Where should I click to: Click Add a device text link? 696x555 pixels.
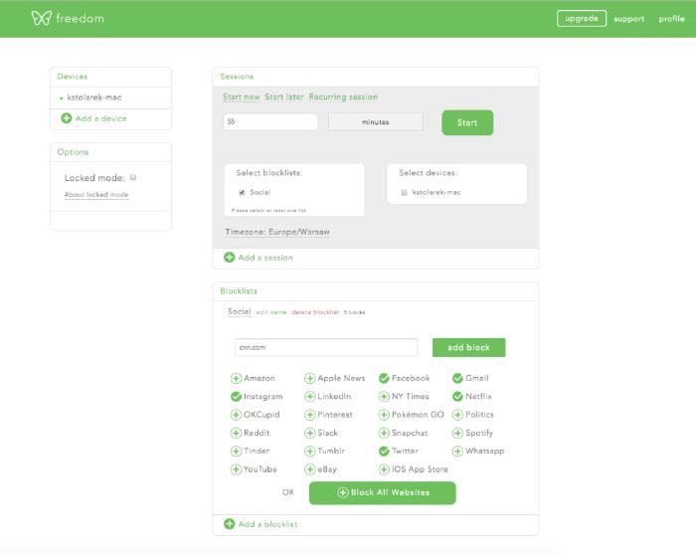coord(100,118)
